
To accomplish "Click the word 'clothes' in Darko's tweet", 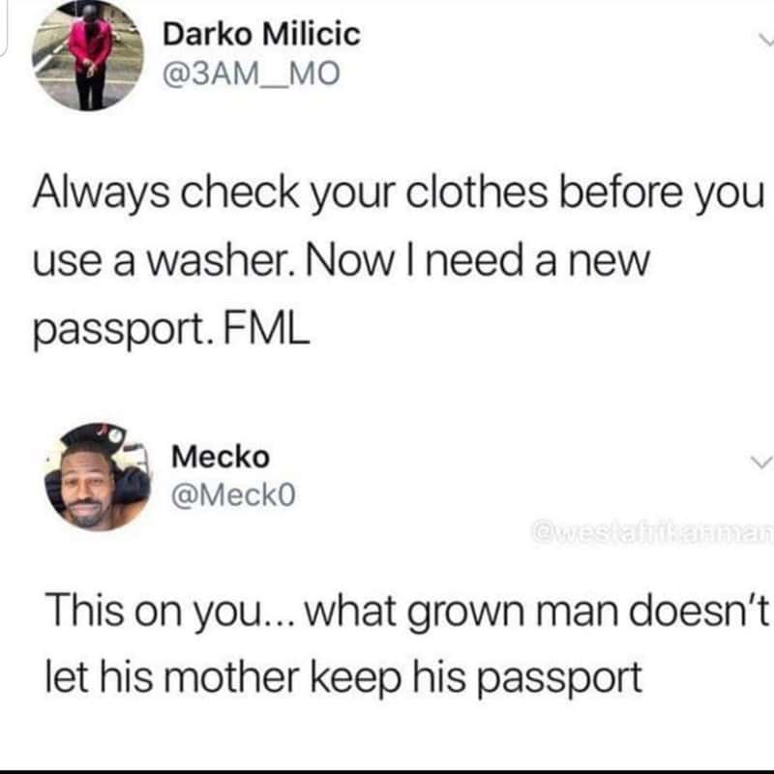I will (x=477, y=192).
